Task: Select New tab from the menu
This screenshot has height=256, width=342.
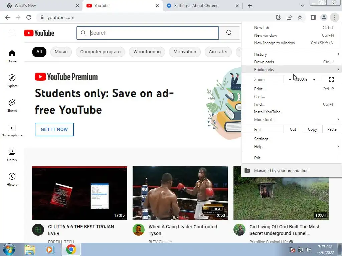Action: 292,28
